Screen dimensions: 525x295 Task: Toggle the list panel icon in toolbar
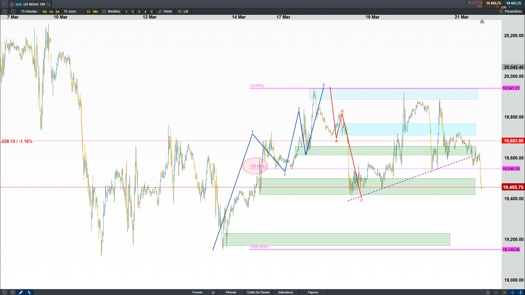pos(4,11)
